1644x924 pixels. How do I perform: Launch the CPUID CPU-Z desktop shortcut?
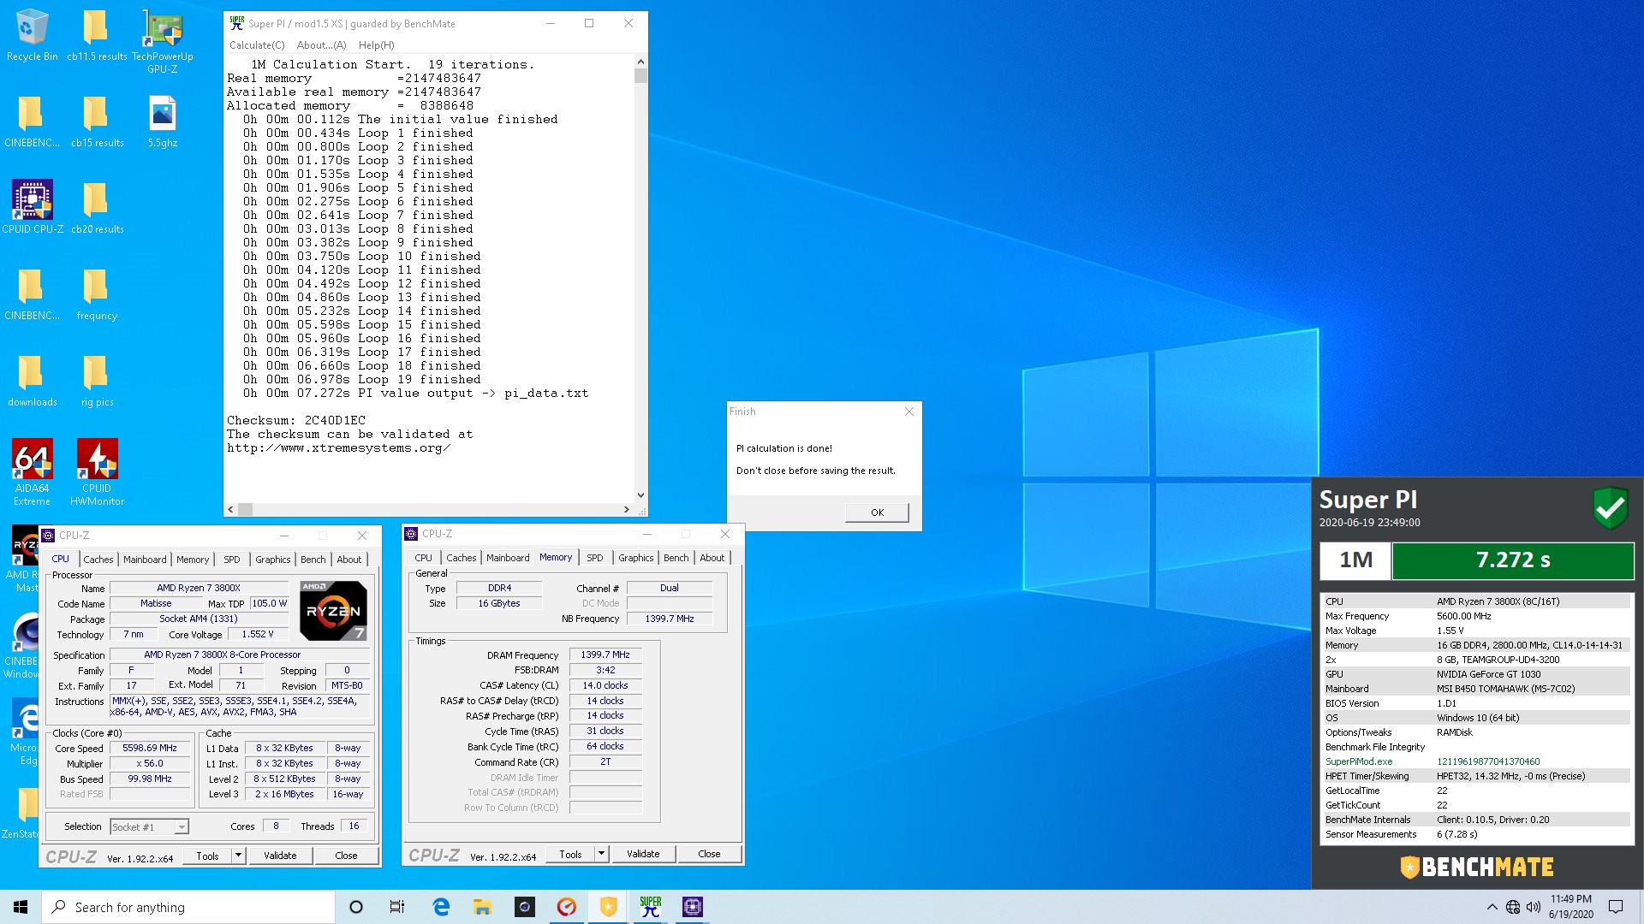point(33,208)
